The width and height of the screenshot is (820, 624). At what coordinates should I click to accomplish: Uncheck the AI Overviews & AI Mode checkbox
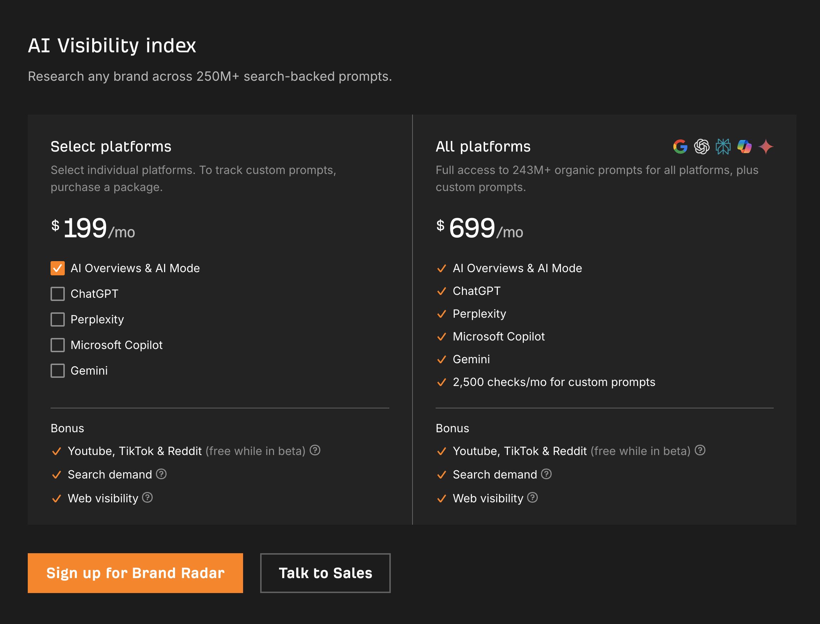(x=58, y=268)
